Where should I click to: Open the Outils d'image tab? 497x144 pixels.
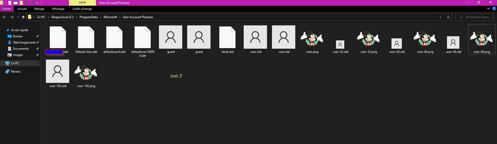point(82,9)
